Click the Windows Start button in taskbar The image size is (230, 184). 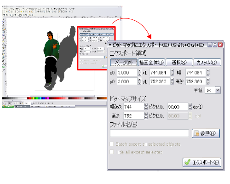pos(8,106)
